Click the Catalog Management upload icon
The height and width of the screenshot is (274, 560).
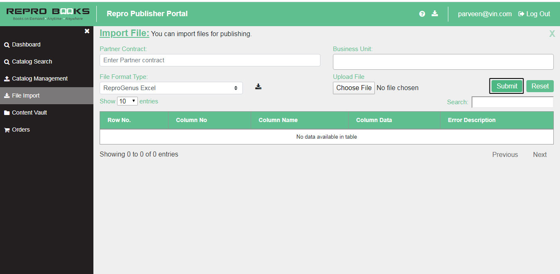[7, 78]
